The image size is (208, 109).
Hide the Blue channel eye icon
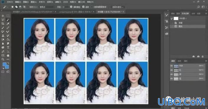coord(171,79)
